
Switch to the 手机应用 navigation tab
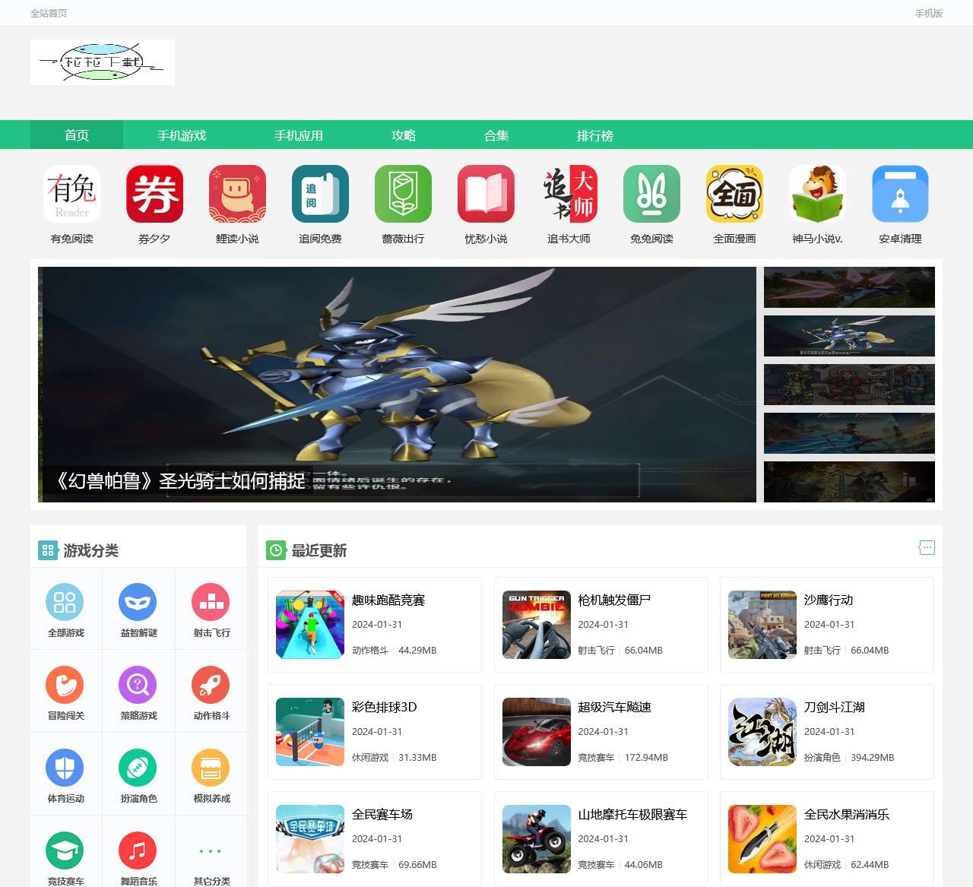coord(299,135)
